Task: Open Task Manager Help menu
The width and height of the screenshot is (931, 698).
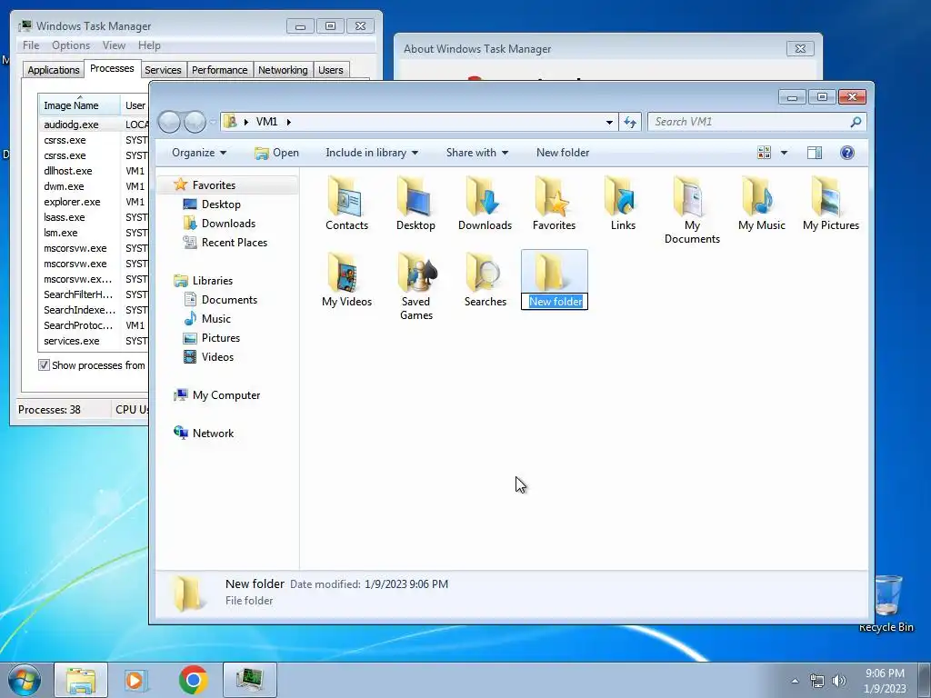Action: click(x=149, y=45)
